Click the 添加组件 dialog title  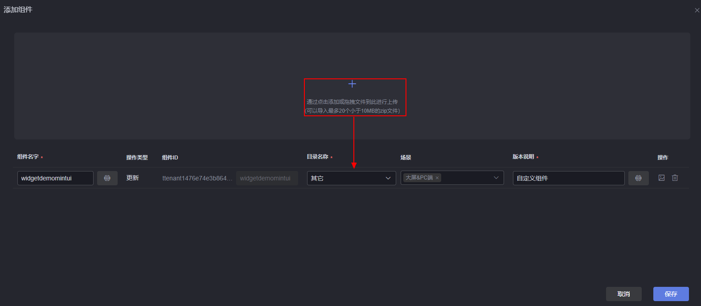18,9
